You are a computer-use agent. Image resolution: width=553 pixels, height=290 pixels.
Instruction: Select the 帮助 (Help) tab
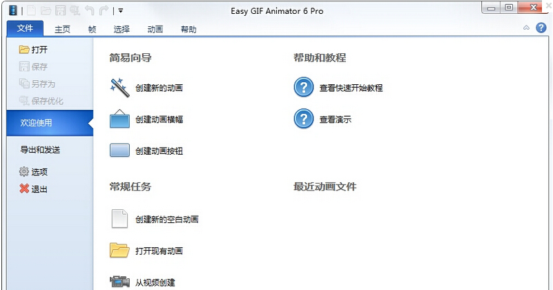188,29
